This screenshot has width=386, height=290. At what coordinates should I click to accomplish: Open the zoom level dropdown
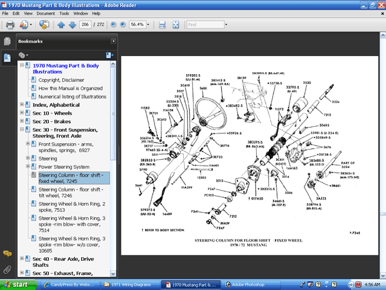(148, 24)
